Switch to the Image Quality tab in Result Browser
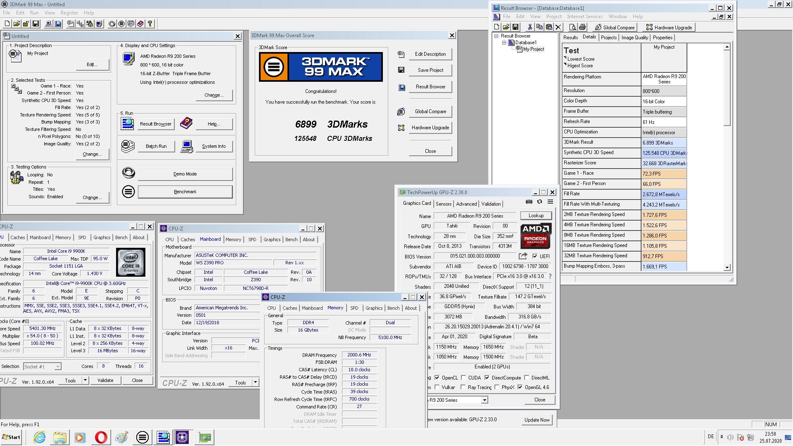 coord(634,38)
